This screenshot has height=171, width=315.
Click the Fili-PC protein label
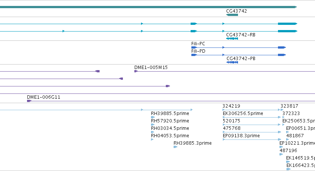[x=198, y=44]
